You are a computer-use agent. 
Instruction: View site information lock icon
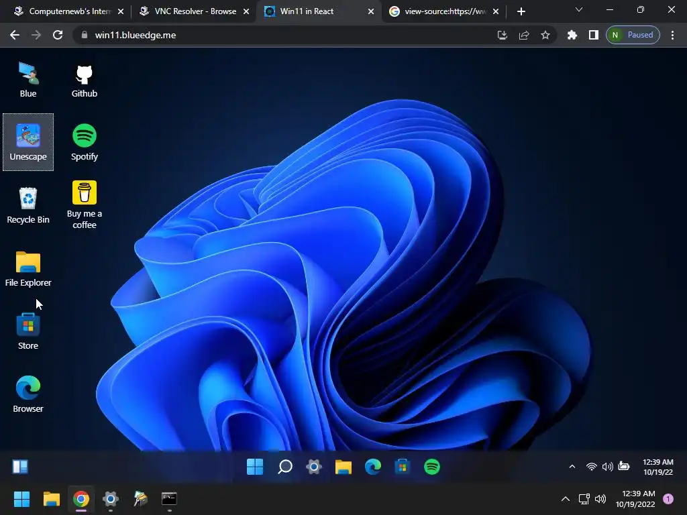85,35
